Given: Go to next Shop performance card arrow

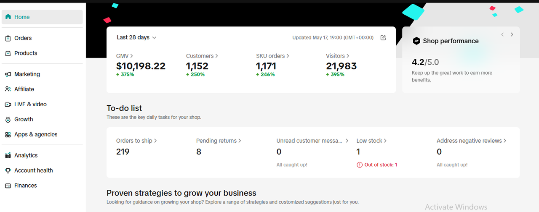Looking at the screenshot, I should point(512,34).
